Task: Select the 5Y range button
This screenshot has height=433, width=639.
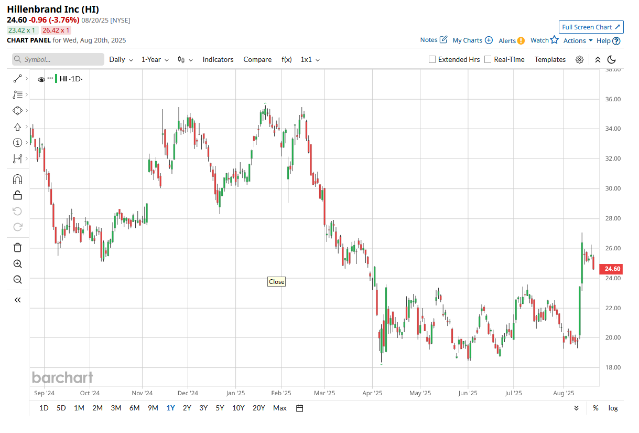Action: pos(220,408)
